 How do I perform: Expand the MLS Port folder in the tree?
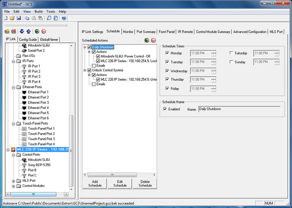click(x=13, y=181)
